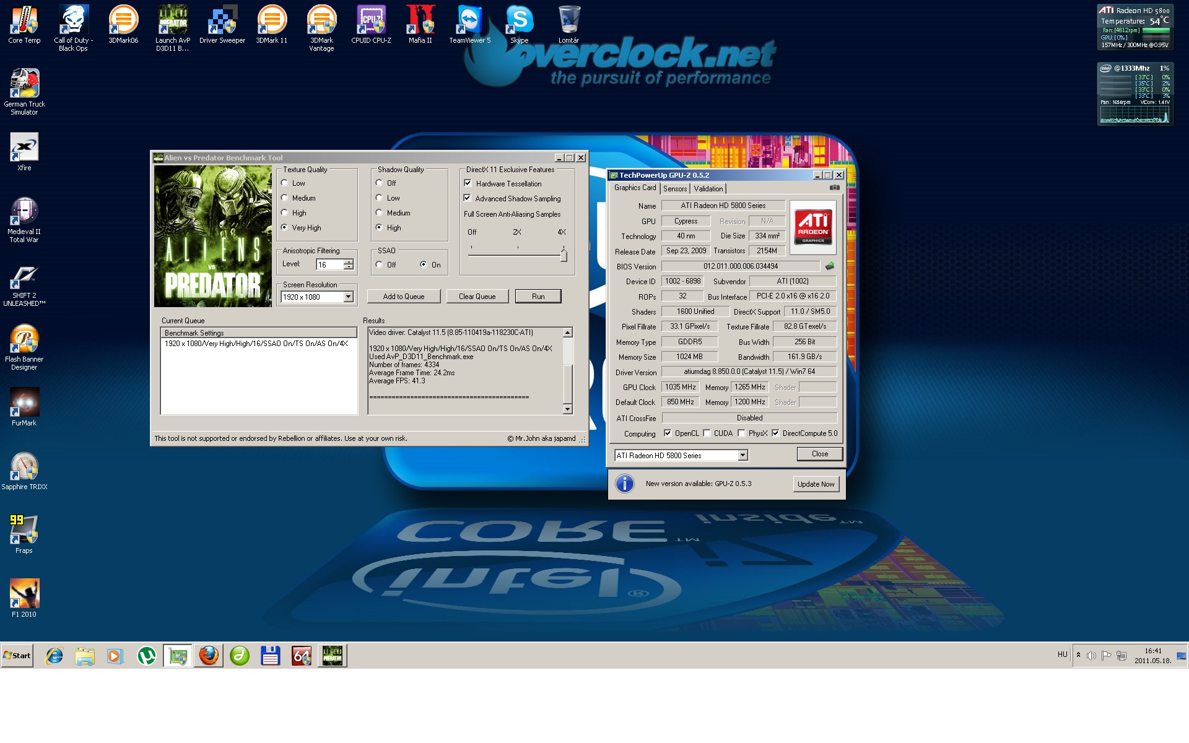
Task: Toggle the CUDA checkbox in GPU-Z
Action: pos(707,433)
